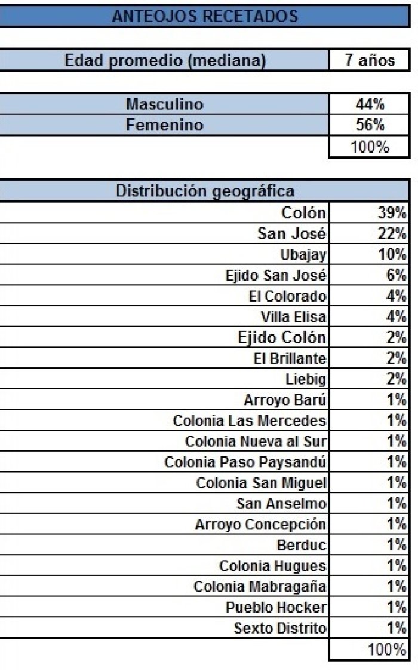Click the ANTEOJOS RECETADOS header cell

coord(205,16)
